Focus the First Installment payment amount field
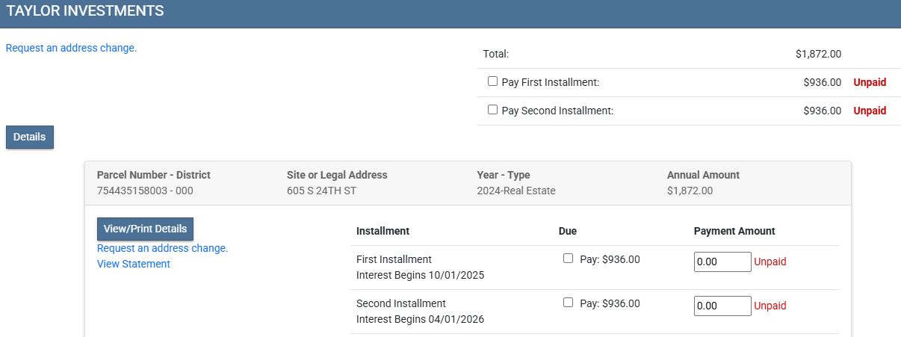The height and width of the screenshot is (337, 901). pos(722,262)
